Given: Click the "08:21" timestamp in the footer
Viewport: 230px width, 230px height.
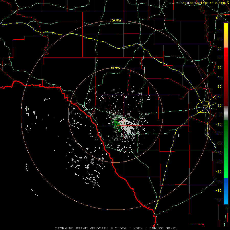Looking at the screenshot, I should click(171, 228).
